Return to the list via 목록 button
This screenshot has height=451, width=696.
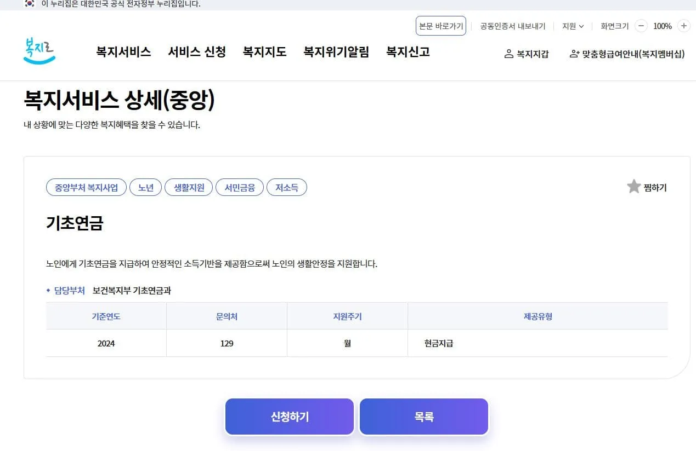coord(423,416)
